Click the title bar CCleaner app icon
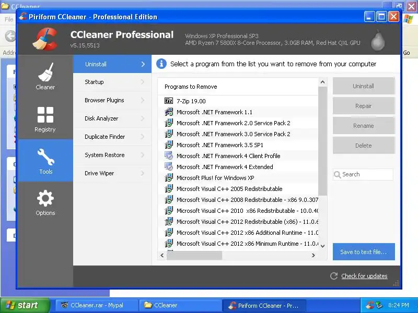Image resolution: width=418 pixels, height=313 pixels. 23,17
